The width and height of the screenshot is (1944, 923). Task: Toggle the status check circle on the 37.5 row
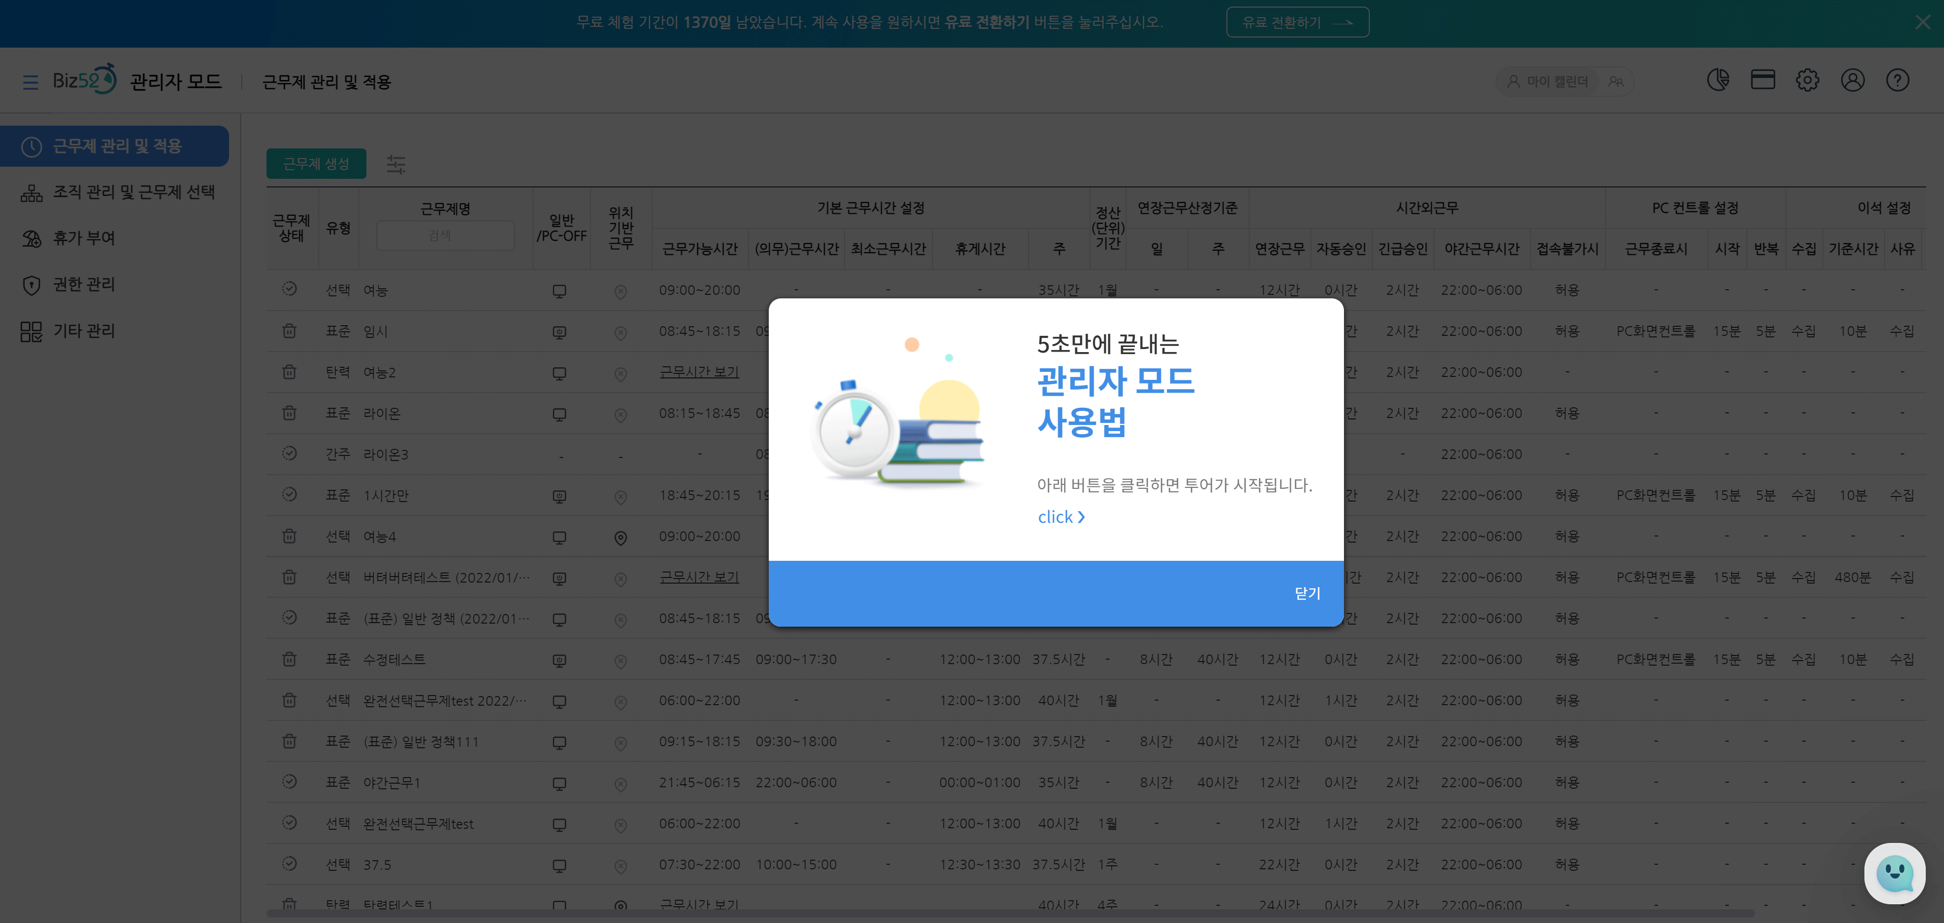pyautogui.click(x=289, y=863)
